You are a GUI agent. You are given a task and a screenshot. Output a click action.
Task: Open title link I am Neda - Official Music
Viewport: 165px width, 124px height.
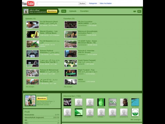(x=49, y=32)
